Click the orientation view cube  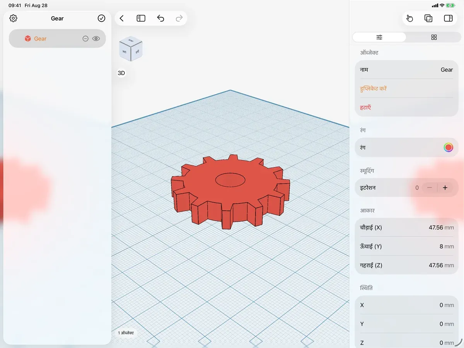[x=131, y=49]
